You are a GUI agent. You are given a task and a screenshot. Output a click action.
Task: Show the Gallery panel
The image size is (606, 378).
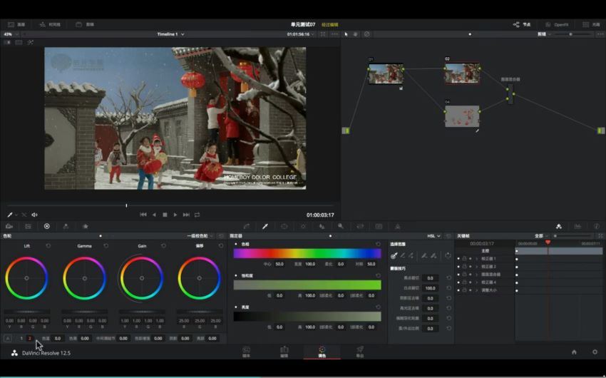[16, 24]
